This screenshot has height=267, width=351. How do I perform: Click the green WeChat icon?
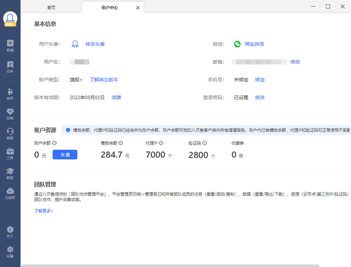coord(237,44)
